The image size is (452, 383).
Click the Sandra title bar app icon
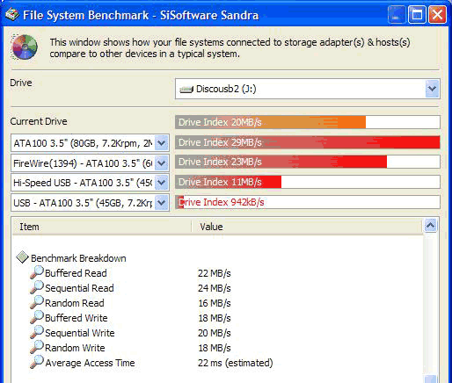click(x=12, y=15)
